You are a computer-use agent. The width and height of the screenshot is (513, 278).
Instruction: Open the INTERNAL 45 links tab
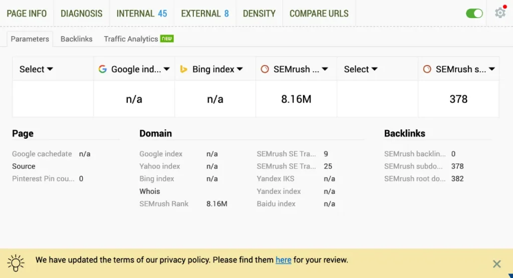coord(142,14)
